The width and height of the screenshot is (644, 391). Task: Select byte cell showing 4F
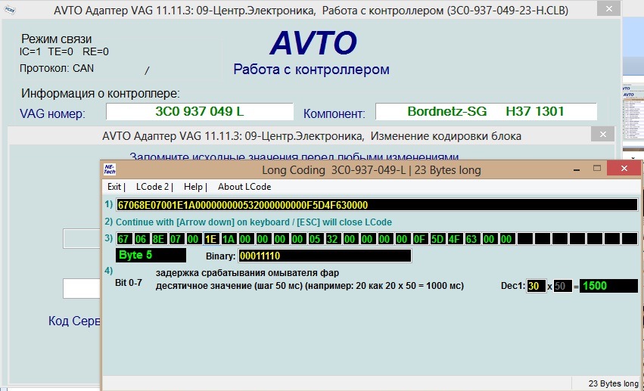pyautogui.click(x=455, y=239)
